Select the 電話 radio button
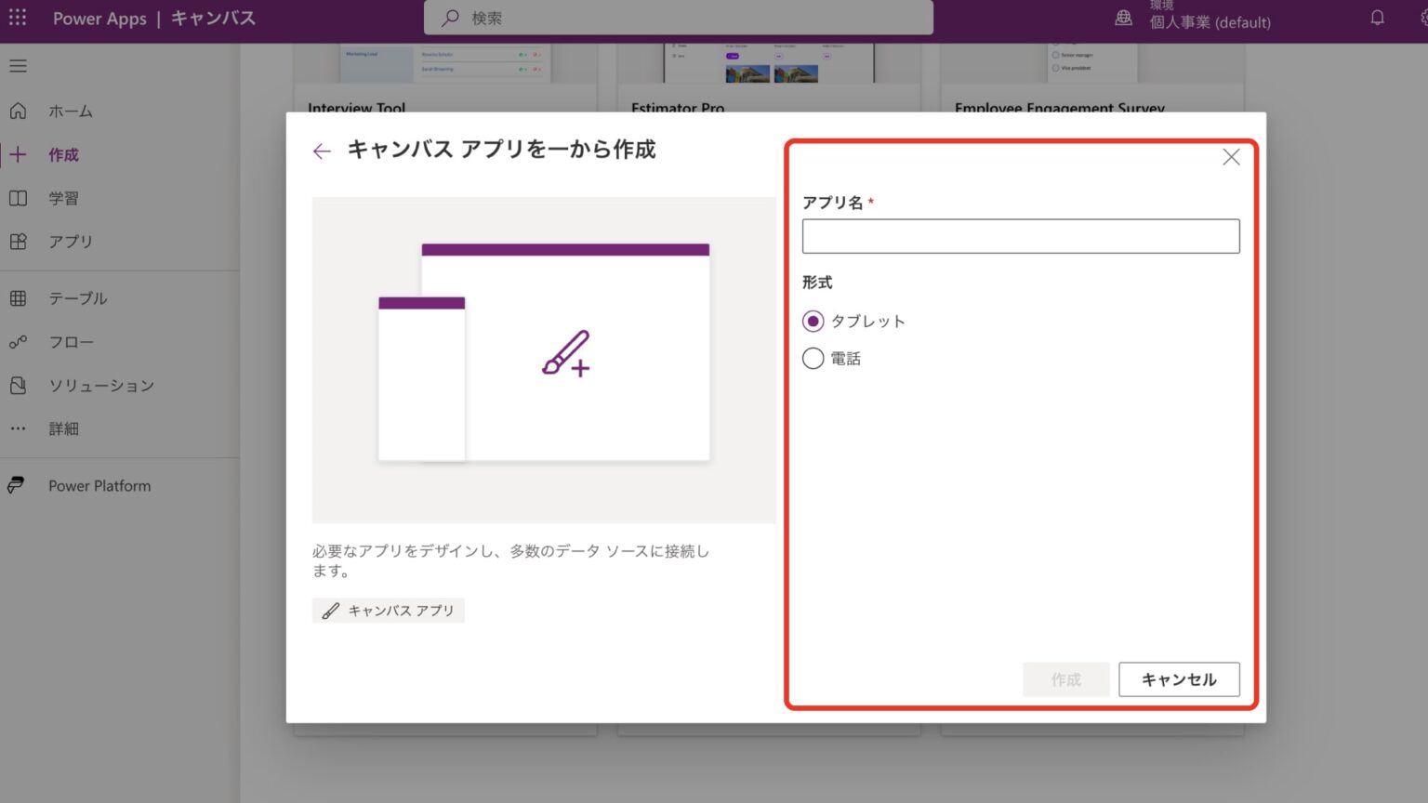Screen dimensions: 1428x803 point(813,358)
